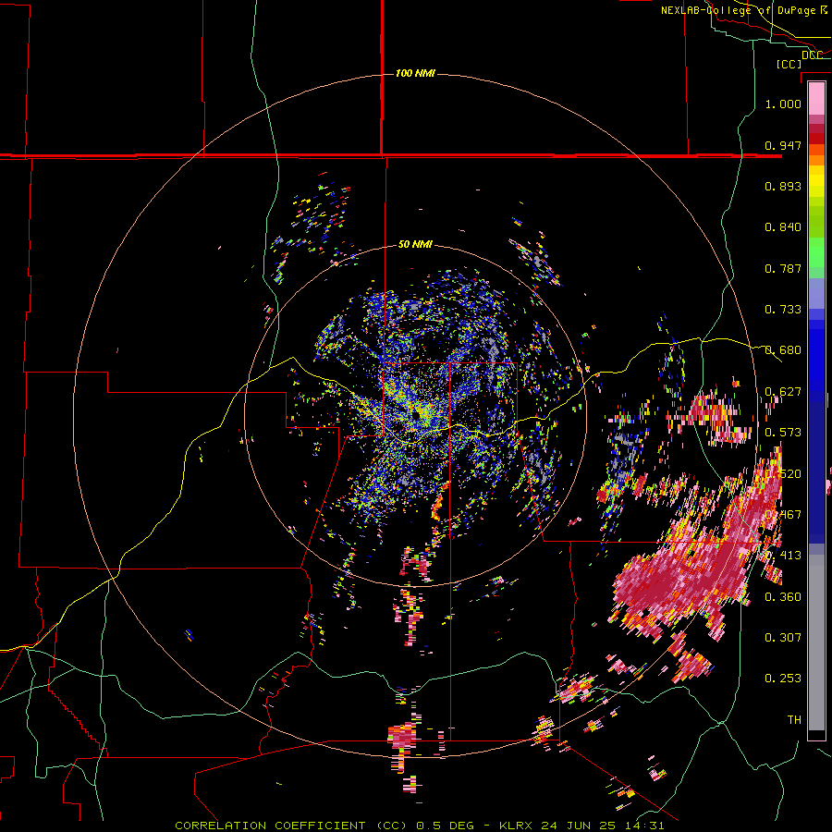Click the 14:31 timestamp in caption
Screen dimensions: 832x832
[x=642, y=826]
